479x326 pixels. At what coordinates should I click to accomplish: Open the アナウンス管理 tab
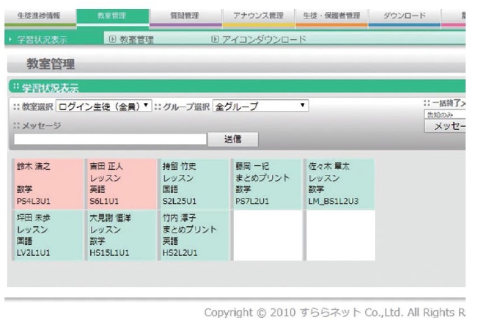(258, 16)
